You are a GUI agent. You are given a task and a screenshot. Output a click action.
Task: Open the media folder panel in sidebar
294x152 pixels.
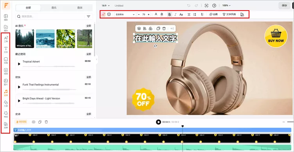[6, 28]
